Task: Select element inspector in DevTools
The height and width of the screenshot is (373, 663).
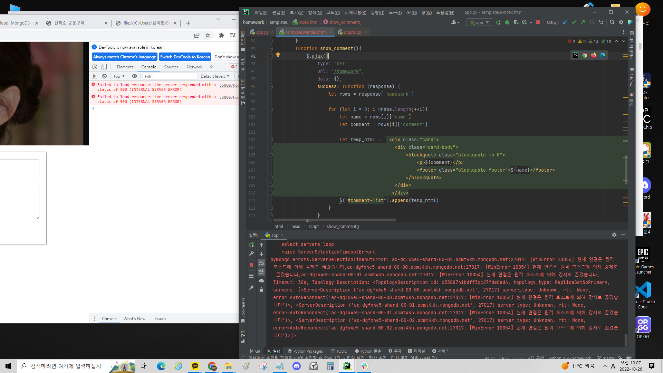Action: coord(95,67)
